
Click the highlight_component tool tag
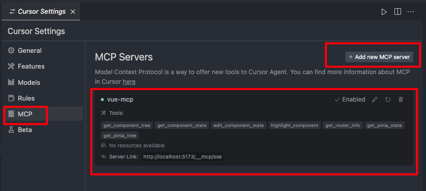(x=295, y=125)
